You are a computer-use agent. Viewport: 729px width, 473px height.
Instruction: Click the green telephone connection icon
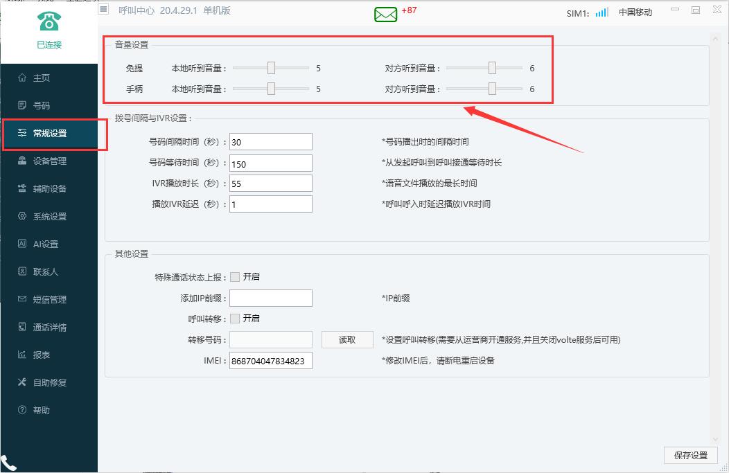[x=49, y=21]
